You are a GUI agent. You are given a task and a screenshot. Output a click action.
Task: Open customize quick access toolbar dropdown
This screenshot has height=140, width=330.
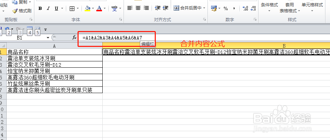[45, 30]
